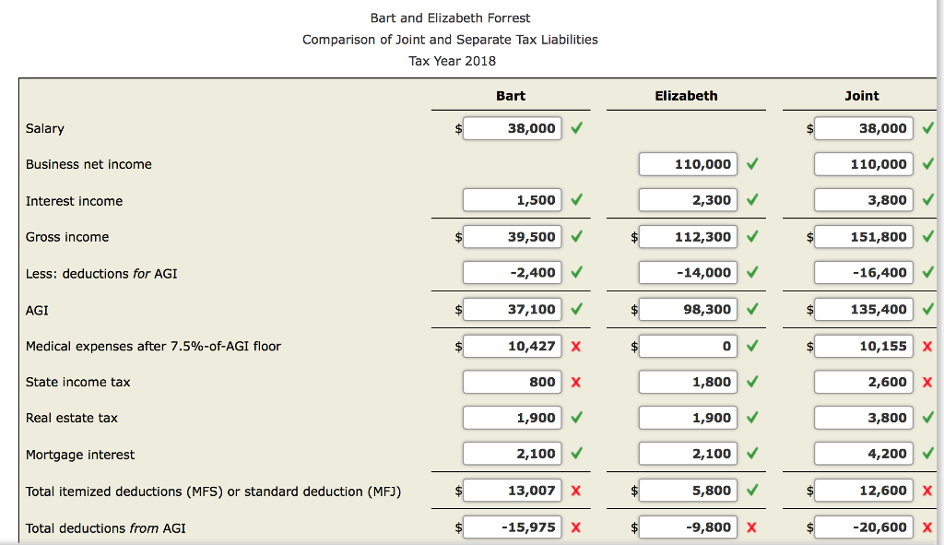Click green check beside Elizabeth's State income tax
Screen dimensions: 944x545
click(x=752, y=381)
